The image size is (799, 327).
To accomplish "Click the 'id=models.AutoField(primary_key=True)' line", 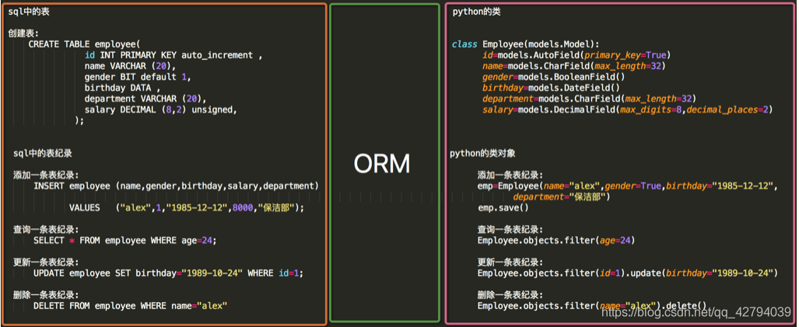I will [576, 55].
